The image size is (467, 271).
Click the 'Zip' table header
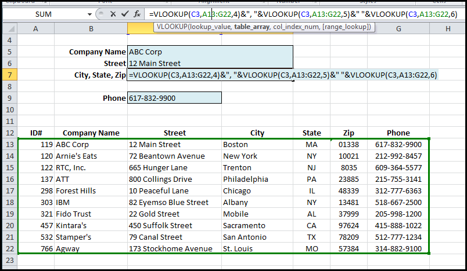349,133
